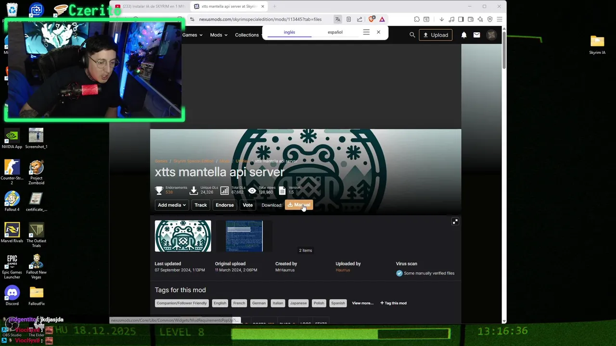Open the Mods dropdown menu
The image size is (616, 346).
coord(218,35)
